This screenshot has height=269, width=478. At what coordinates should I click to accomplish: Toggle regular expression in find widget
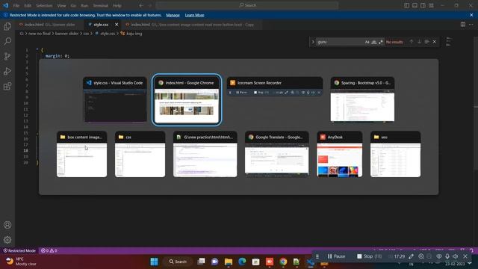tap(380, 42)
